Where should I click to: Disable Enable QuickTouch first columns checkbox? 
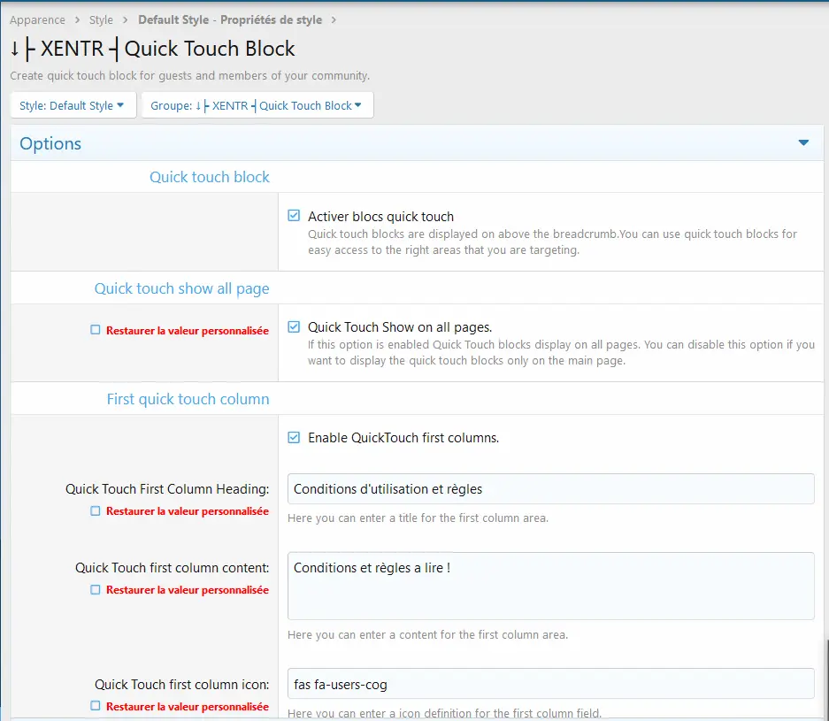tap(294, 437)
